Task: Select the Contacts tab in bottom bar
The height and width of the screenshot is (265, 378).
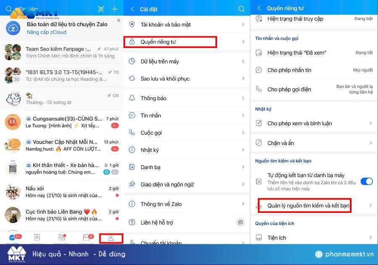Action: [x=37, y=238]
